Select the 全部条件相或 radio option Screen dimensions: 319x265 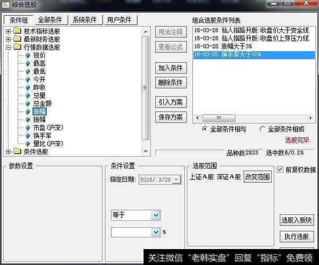pos(262,129)
